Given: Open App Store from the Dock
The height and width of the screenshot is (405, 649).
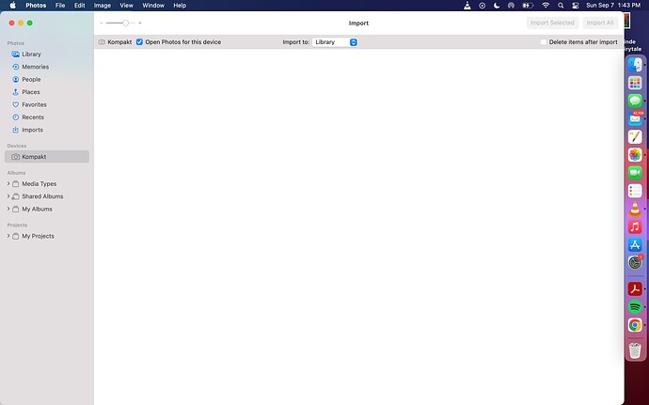Looking at the screenshot, I should tap(635, 244).
